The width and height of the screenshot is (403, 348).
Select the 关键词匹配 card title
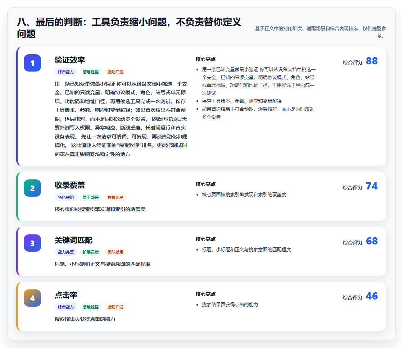(73, 240)
